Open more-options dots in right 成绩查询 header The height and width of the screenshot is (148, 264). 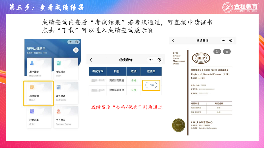(x=223, y=40)
